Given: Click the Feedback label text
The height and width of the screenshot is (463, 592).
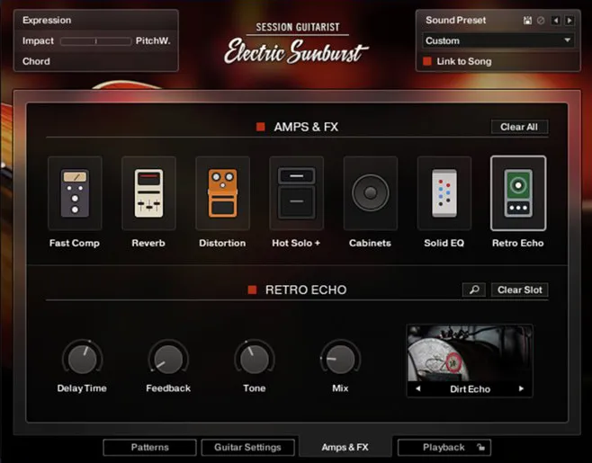Looking at the screenshot, I should pyautogui.click(x=168, y=388).
